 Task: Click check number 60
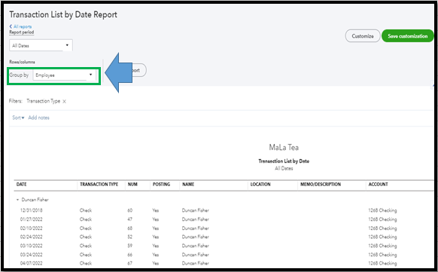pyautogui.click(x=130, y=210)
